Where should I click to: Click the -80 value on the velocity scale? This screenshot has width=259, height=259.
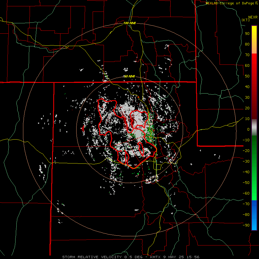pos(246,215)
